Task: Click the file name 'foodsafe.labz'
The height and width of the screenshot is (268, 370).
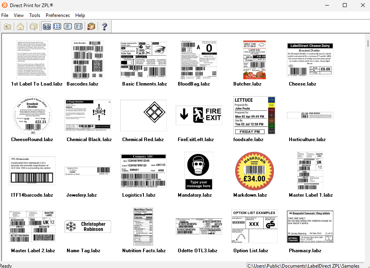Action: (249, 140)
